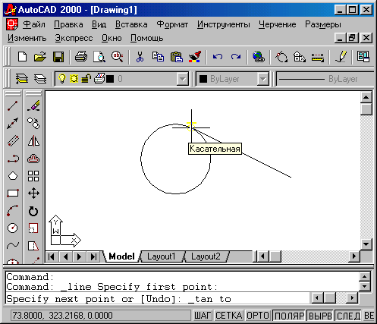Viewport: 377px width, 324px height.
Task: Select the Model tab
Action: pos(121,256)
